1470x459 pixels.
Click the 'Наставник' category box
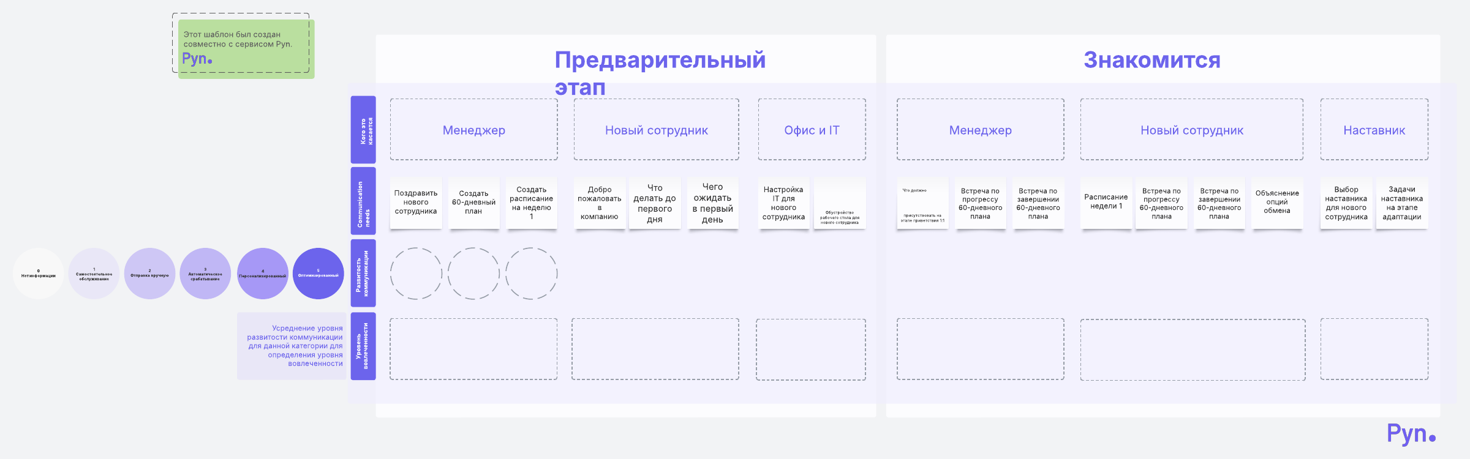pos(1374,130)
